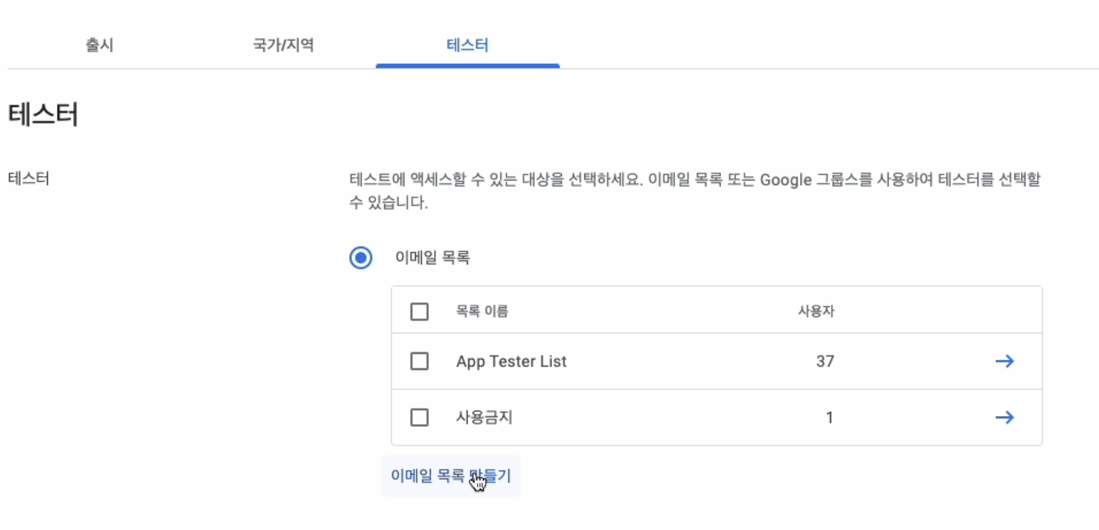
Task: Click the 37 user count cell
Action: coord(825,361)
